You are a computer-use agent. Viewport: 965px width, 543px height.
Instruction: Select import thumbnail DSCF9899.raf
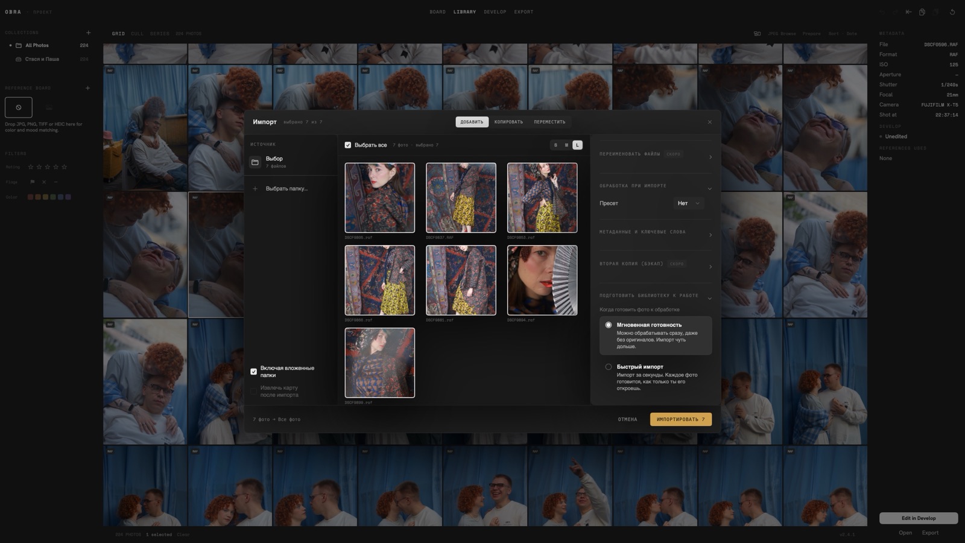380,363
